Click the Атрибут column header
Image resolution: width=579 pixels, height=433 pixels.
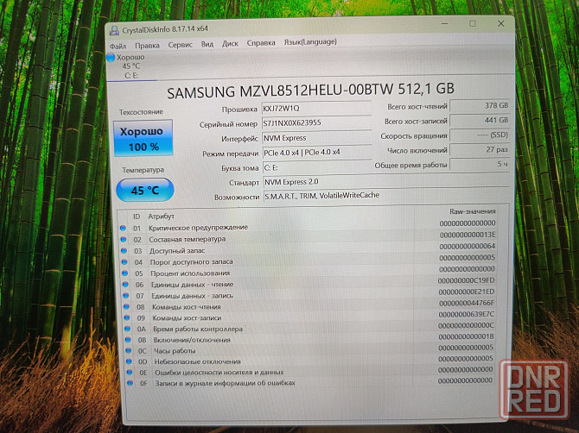(161, 216)
